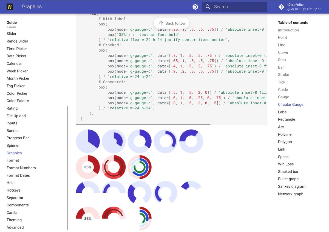Open the h2oai/nitro git repository icon
329x232 pixels.
[281, 7]
